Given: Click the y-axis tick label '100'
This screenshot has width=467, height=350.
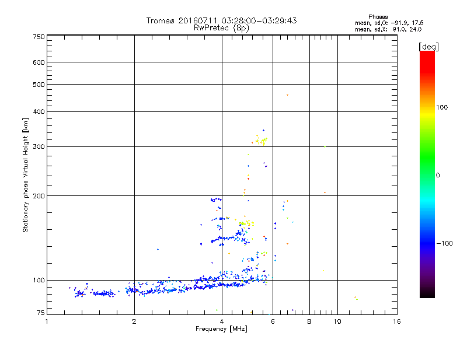Looking at the screenshot, I should tap(39, 281).
